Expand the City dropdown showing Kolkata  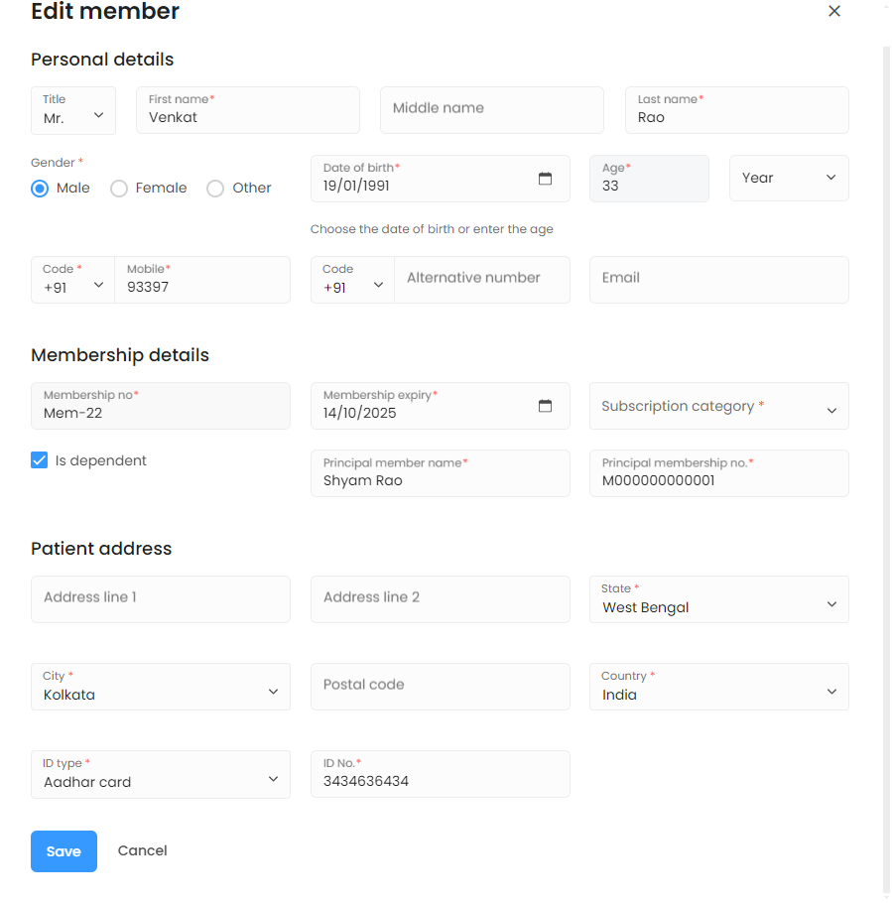tap(160, 688)
